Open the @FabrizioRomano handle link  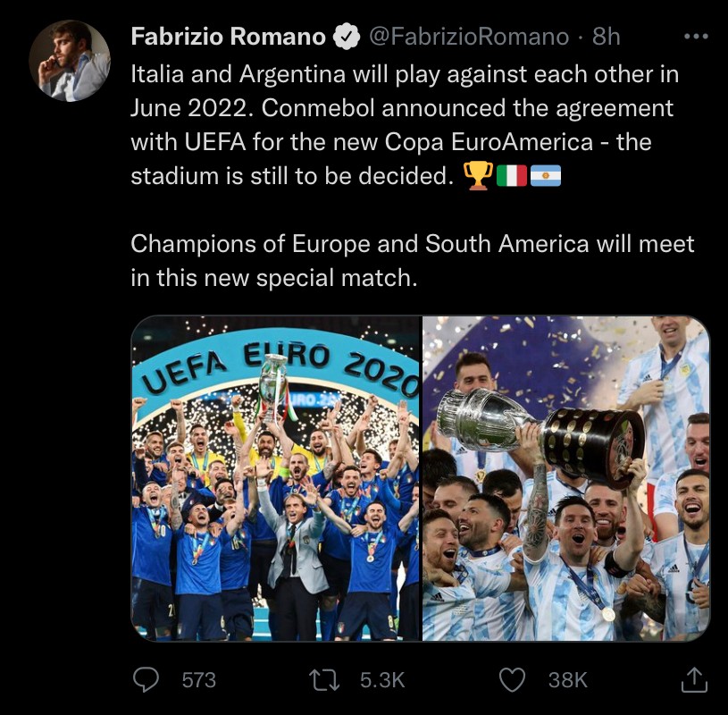468,37
